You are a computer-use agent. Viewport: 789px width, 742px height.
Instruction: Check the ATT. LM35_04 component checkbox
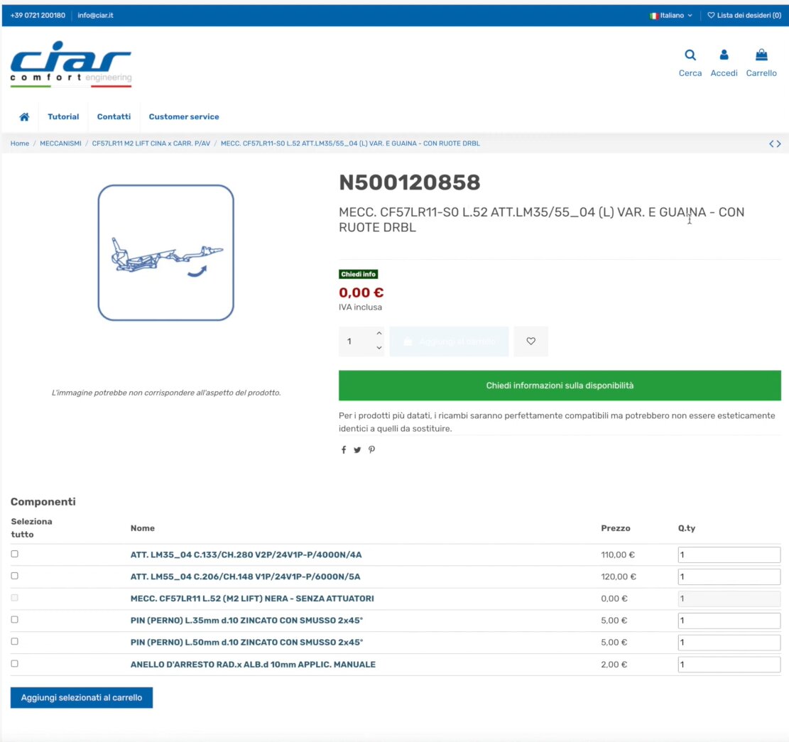click(x=15, y=554)
